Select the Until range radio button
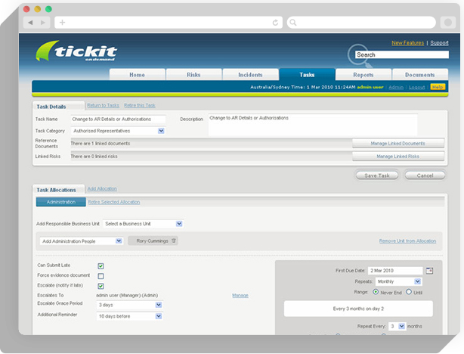The height and width of the screenshot is (354, 464). [x=410, y=291]
